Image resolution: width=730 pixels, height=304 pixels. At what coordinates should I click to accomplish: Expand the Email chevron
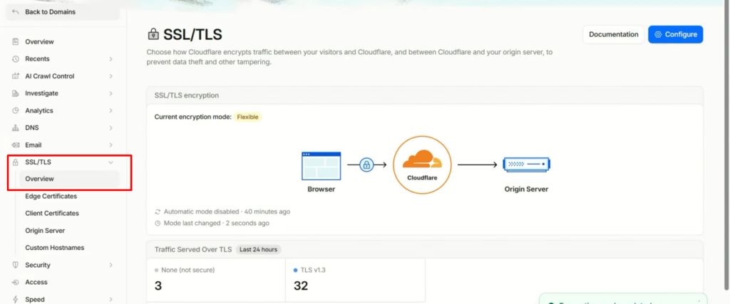(x=110, y=145)
